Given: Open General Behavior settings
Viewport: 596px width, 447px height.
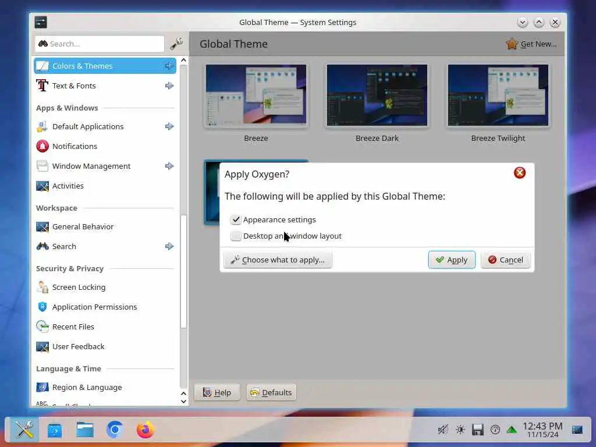Looking at the screenshot, I should 105,226.
